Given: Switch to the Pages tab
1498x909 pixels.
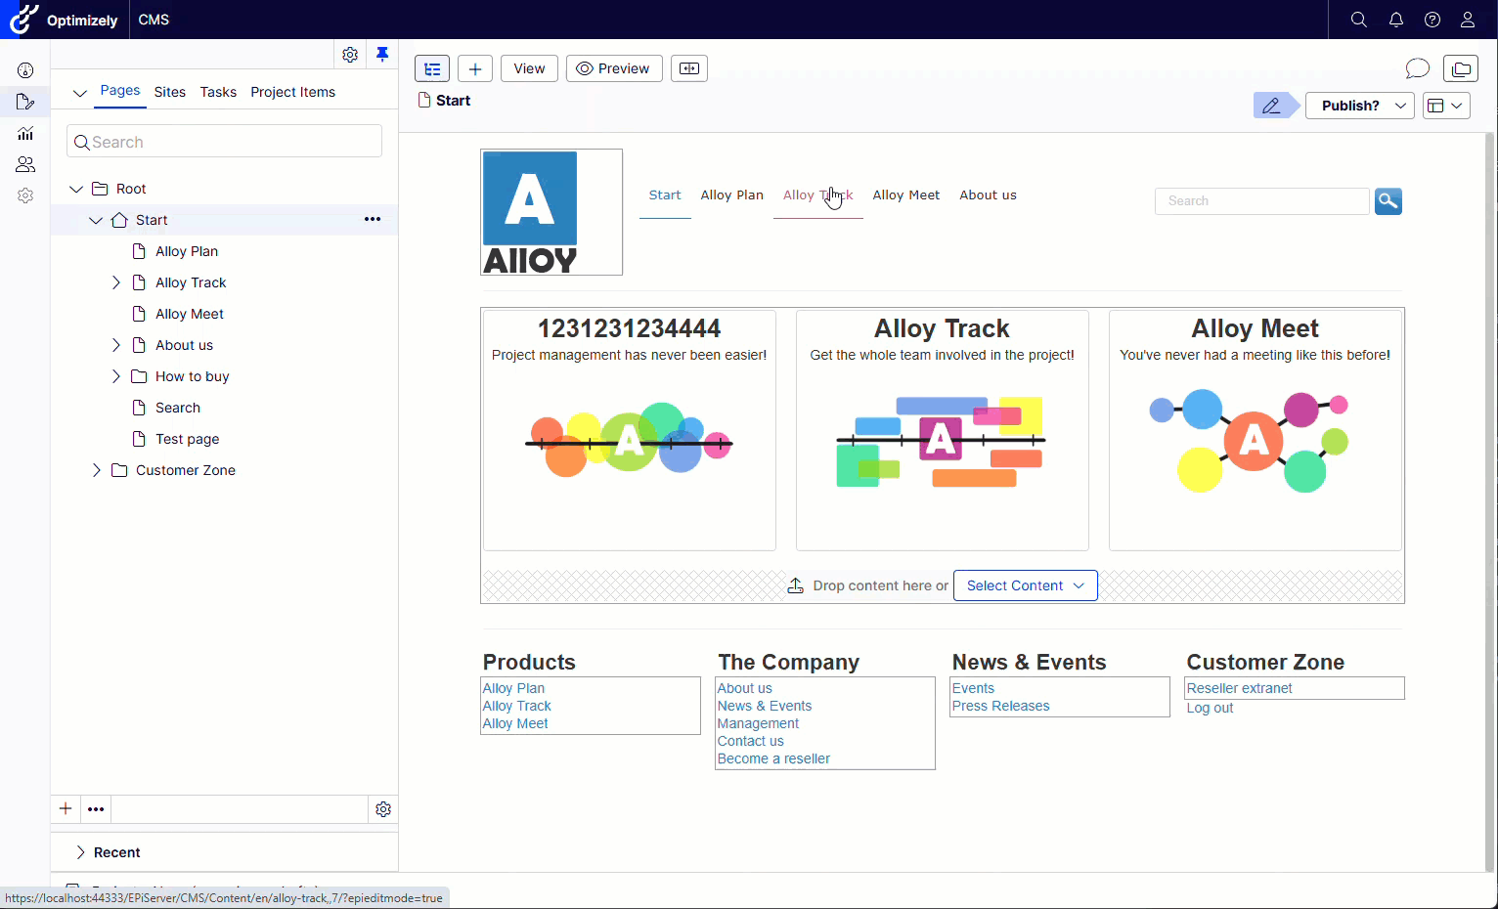Looking at the screenshot, I should point(120,91).
